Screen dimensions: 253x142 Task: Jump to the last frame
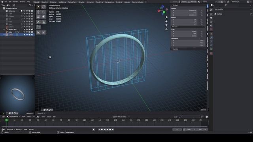point(113,129)
